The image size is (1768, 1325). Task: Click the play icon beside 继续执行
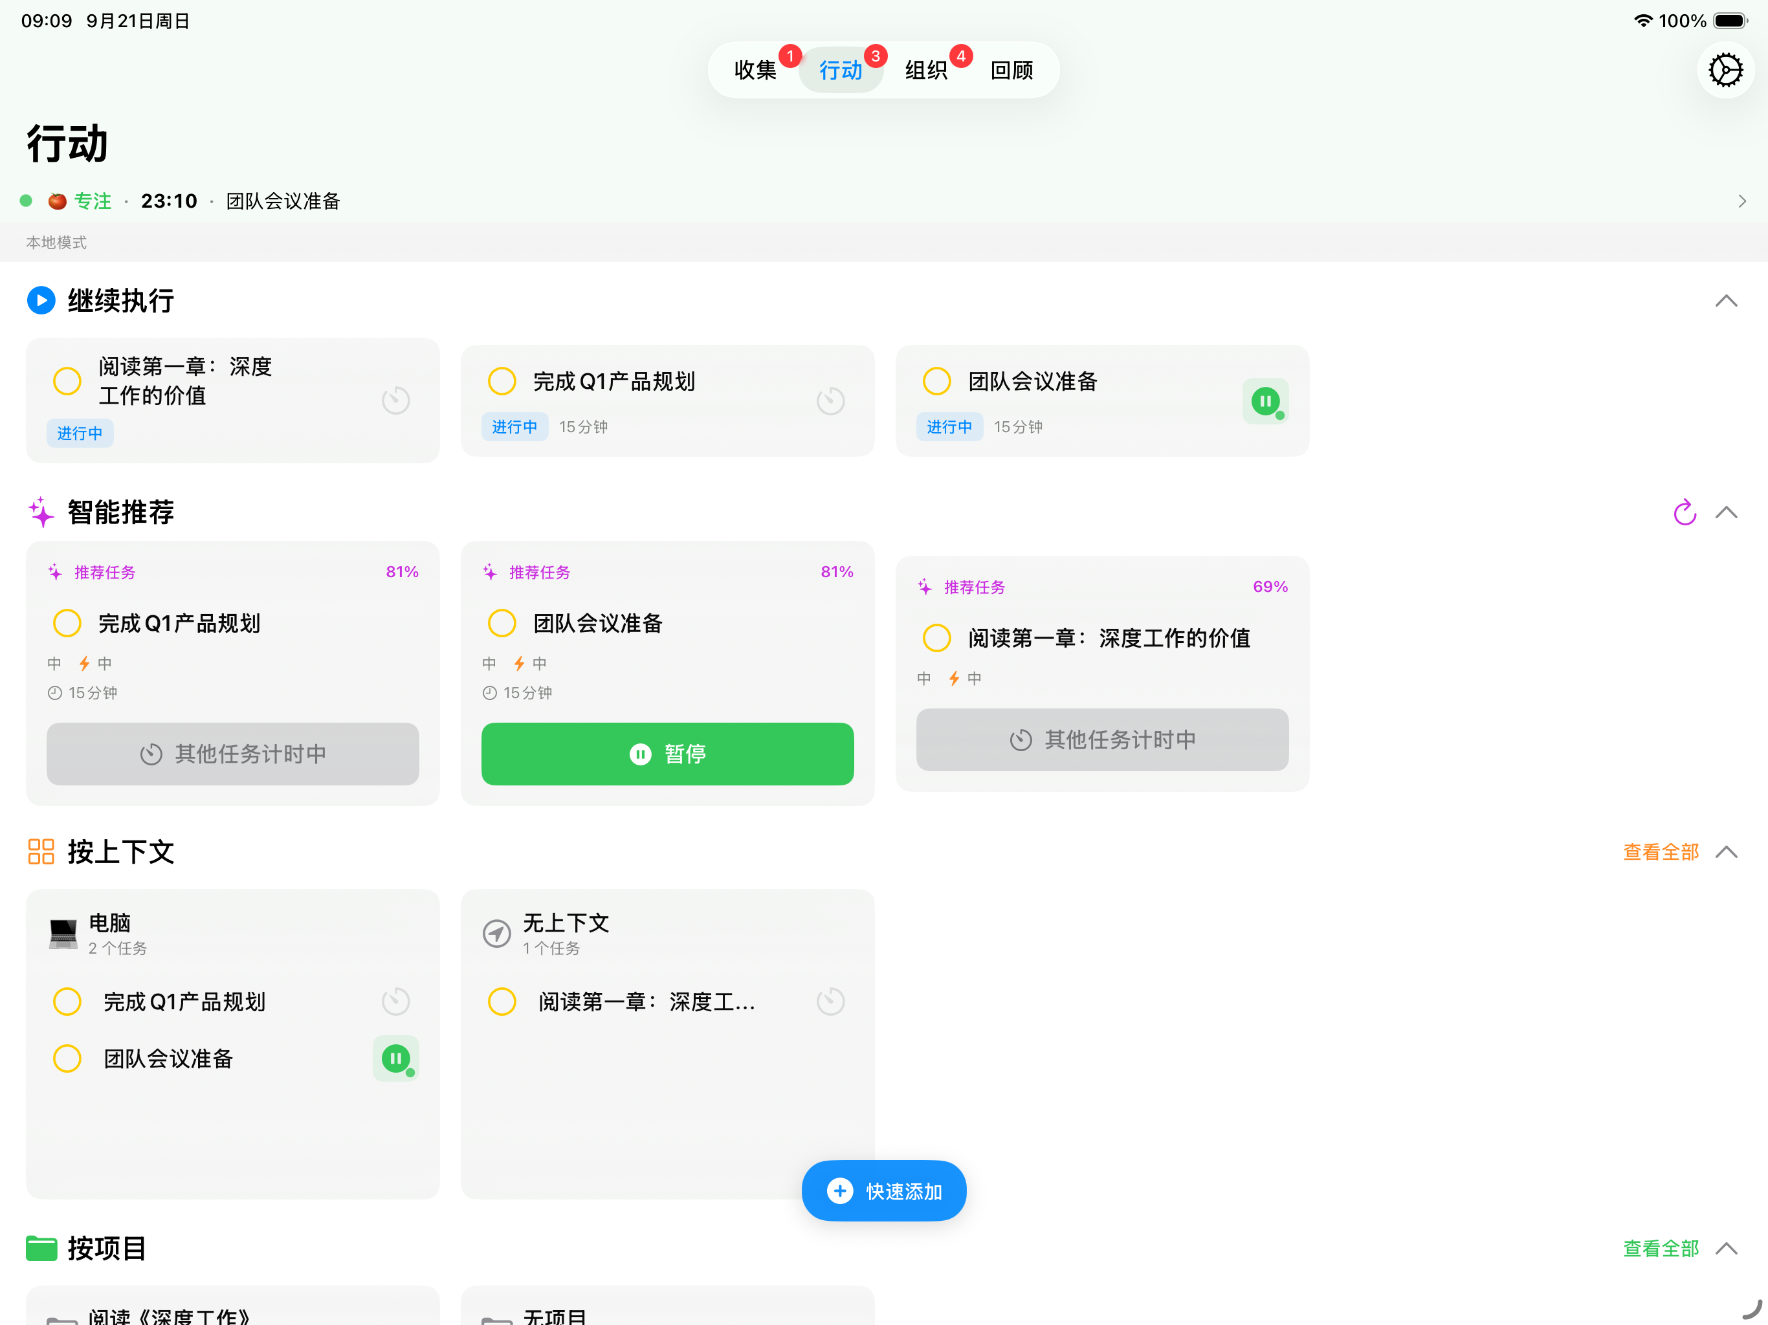coord(41,300)
